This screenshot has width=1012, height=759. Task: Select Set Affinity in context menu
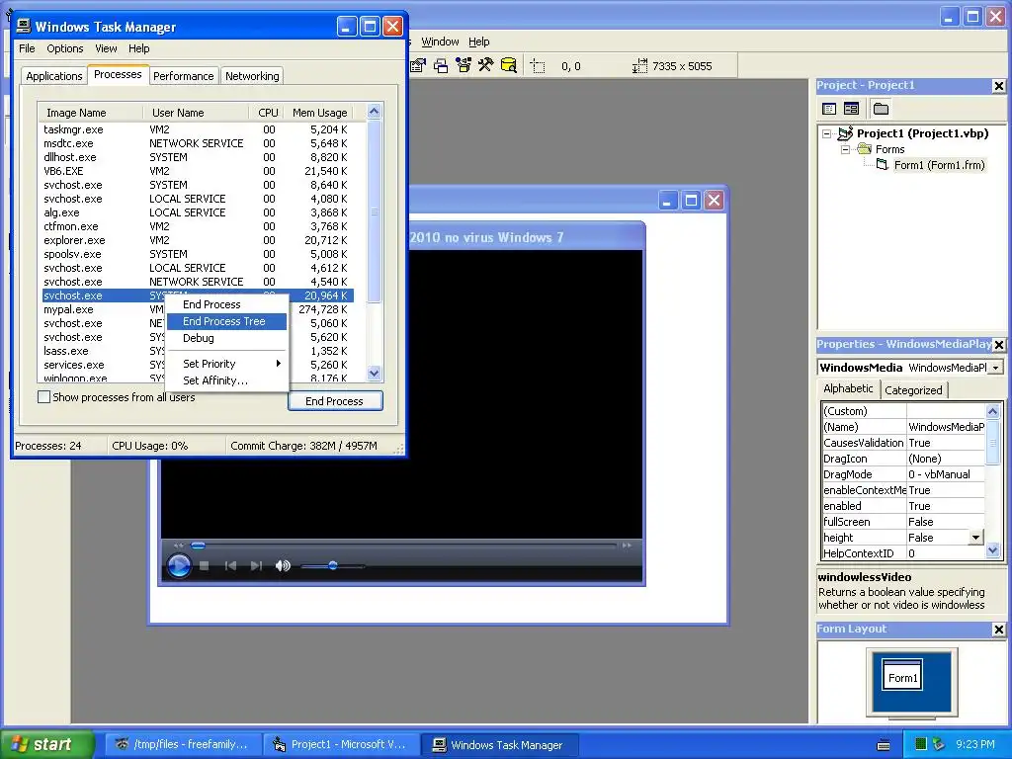click(226, 380)
